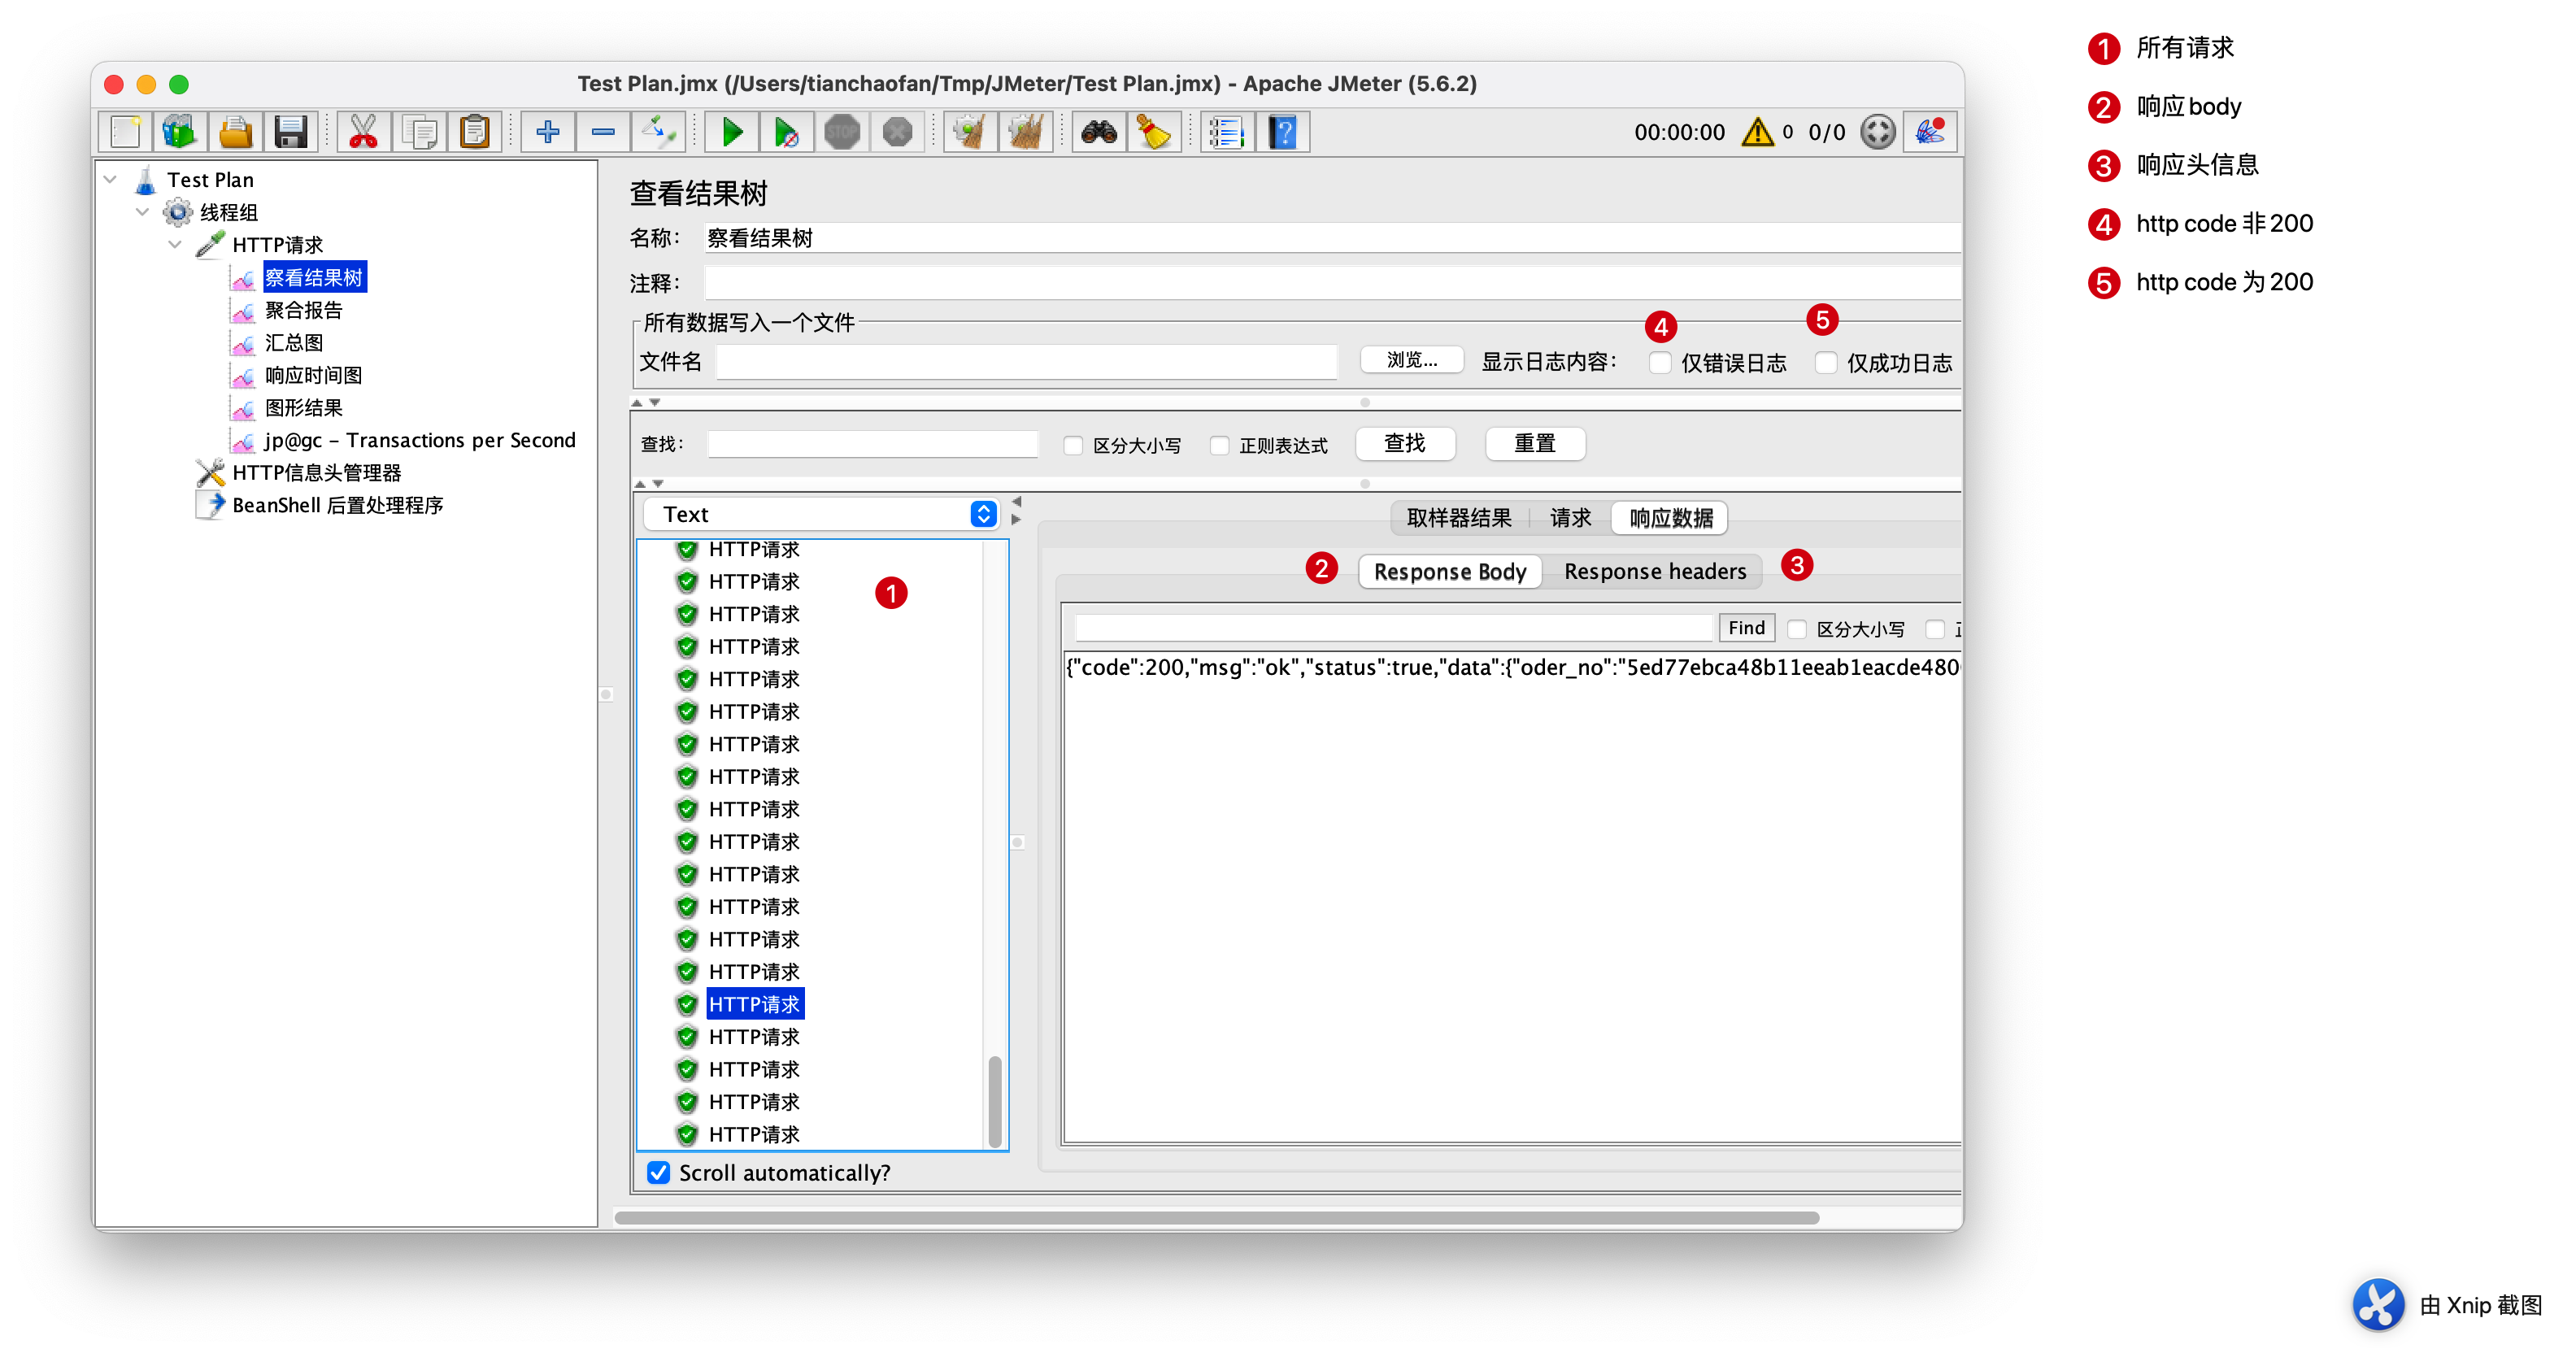
Task: Click the right expand arrow beside Text dropdown
Action: click(1017, 520)
